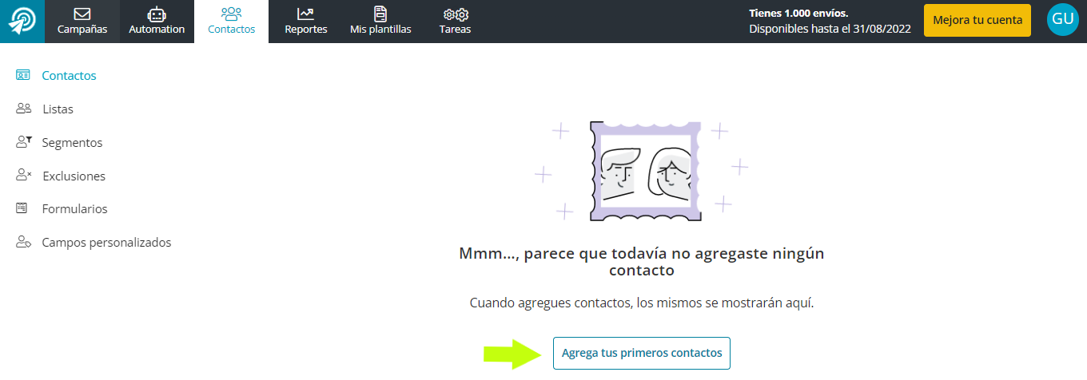Screen dimensions: 1087x380
Task: Click the GU user avatar
Action: pos(1062,20)
